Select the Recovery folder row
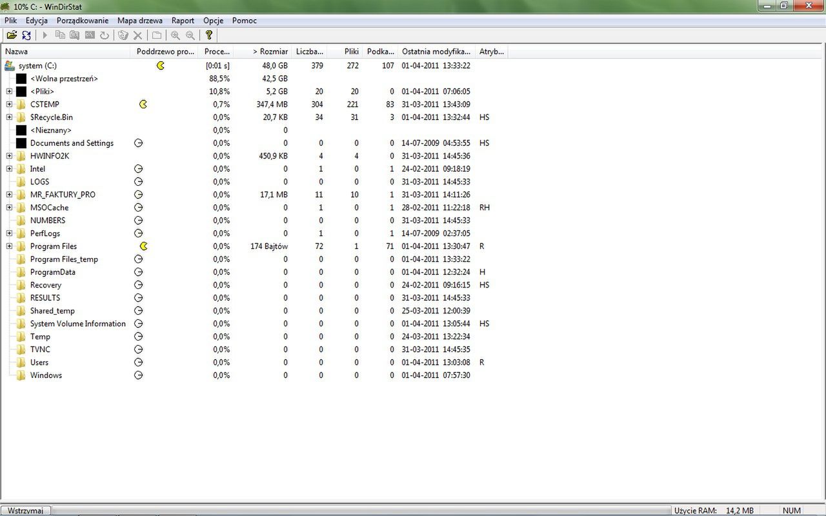Screen dimensions: 826x516 click(46, 284)
